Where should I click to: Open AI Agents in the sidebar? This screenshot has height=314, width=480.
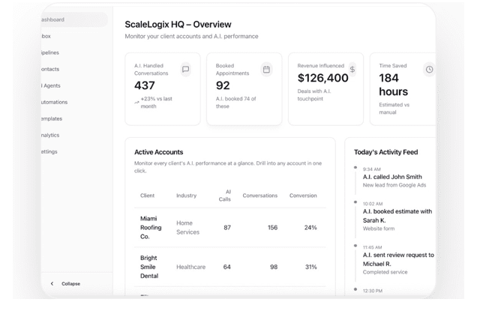[x=51, y=85]
